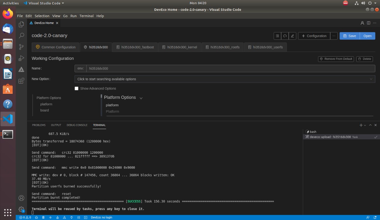380x220 pixels.
Task: Select 'board' in the Platform Options outline
Action: tap(45, 110)
